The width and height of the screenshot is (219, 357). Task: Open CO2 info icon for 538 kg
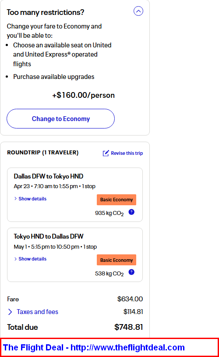pyautogui.click(x=131, y=272)
